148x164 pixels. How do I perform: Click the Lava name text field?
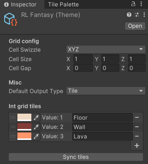point(102,137)
